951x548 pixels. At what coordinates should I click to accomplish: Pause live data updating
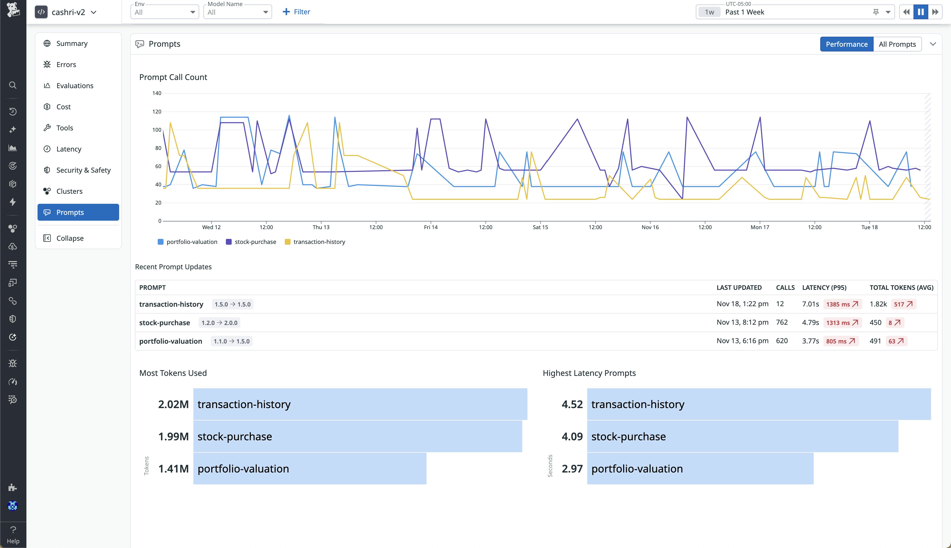(x=921, y=12)
